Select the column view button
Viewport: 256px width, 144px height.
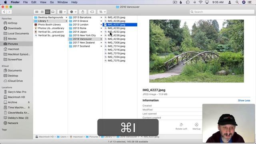click(x=48, y=12)
